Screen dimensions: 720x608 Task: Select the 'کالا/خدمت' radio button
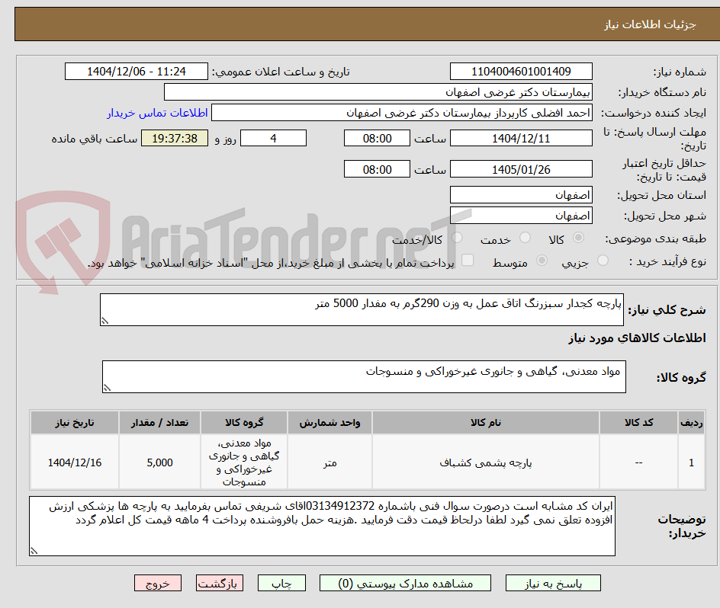pyautogui.click(x=457, y=237)
